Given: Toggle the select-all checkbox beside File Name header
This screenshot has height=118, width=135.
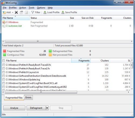Looking at the screenshot, I should coord(4,61).
